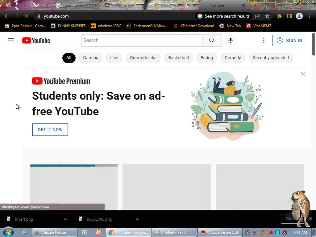Open the Windows Start orb

coord(8,232)
